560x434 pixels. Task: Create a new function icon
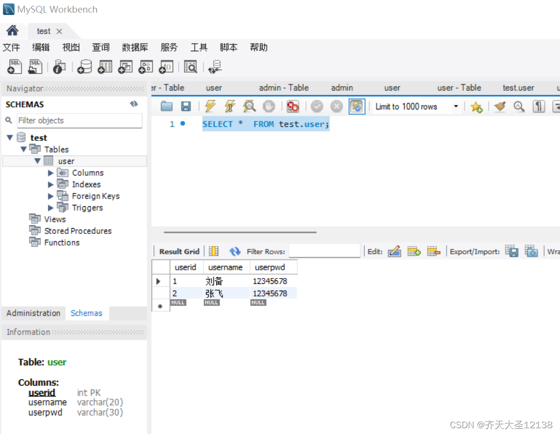166,67
